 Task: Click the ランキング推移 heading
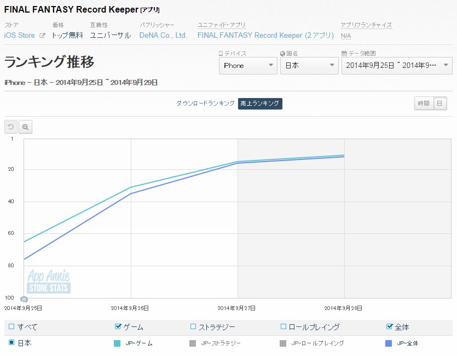[49, 62]
